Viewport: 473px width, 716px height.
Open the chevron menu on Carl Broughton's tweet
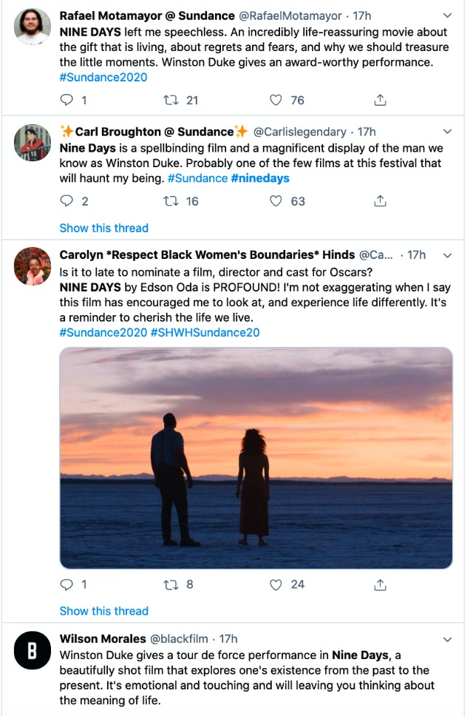447,132
